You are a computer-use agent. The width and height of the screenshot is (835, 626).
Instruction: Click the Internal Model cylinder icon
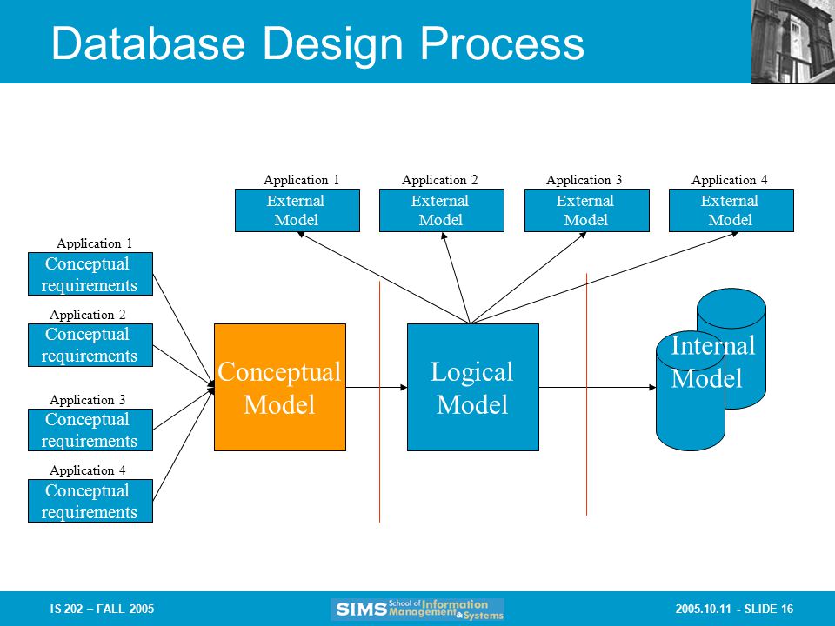click(x=711, y=370)
